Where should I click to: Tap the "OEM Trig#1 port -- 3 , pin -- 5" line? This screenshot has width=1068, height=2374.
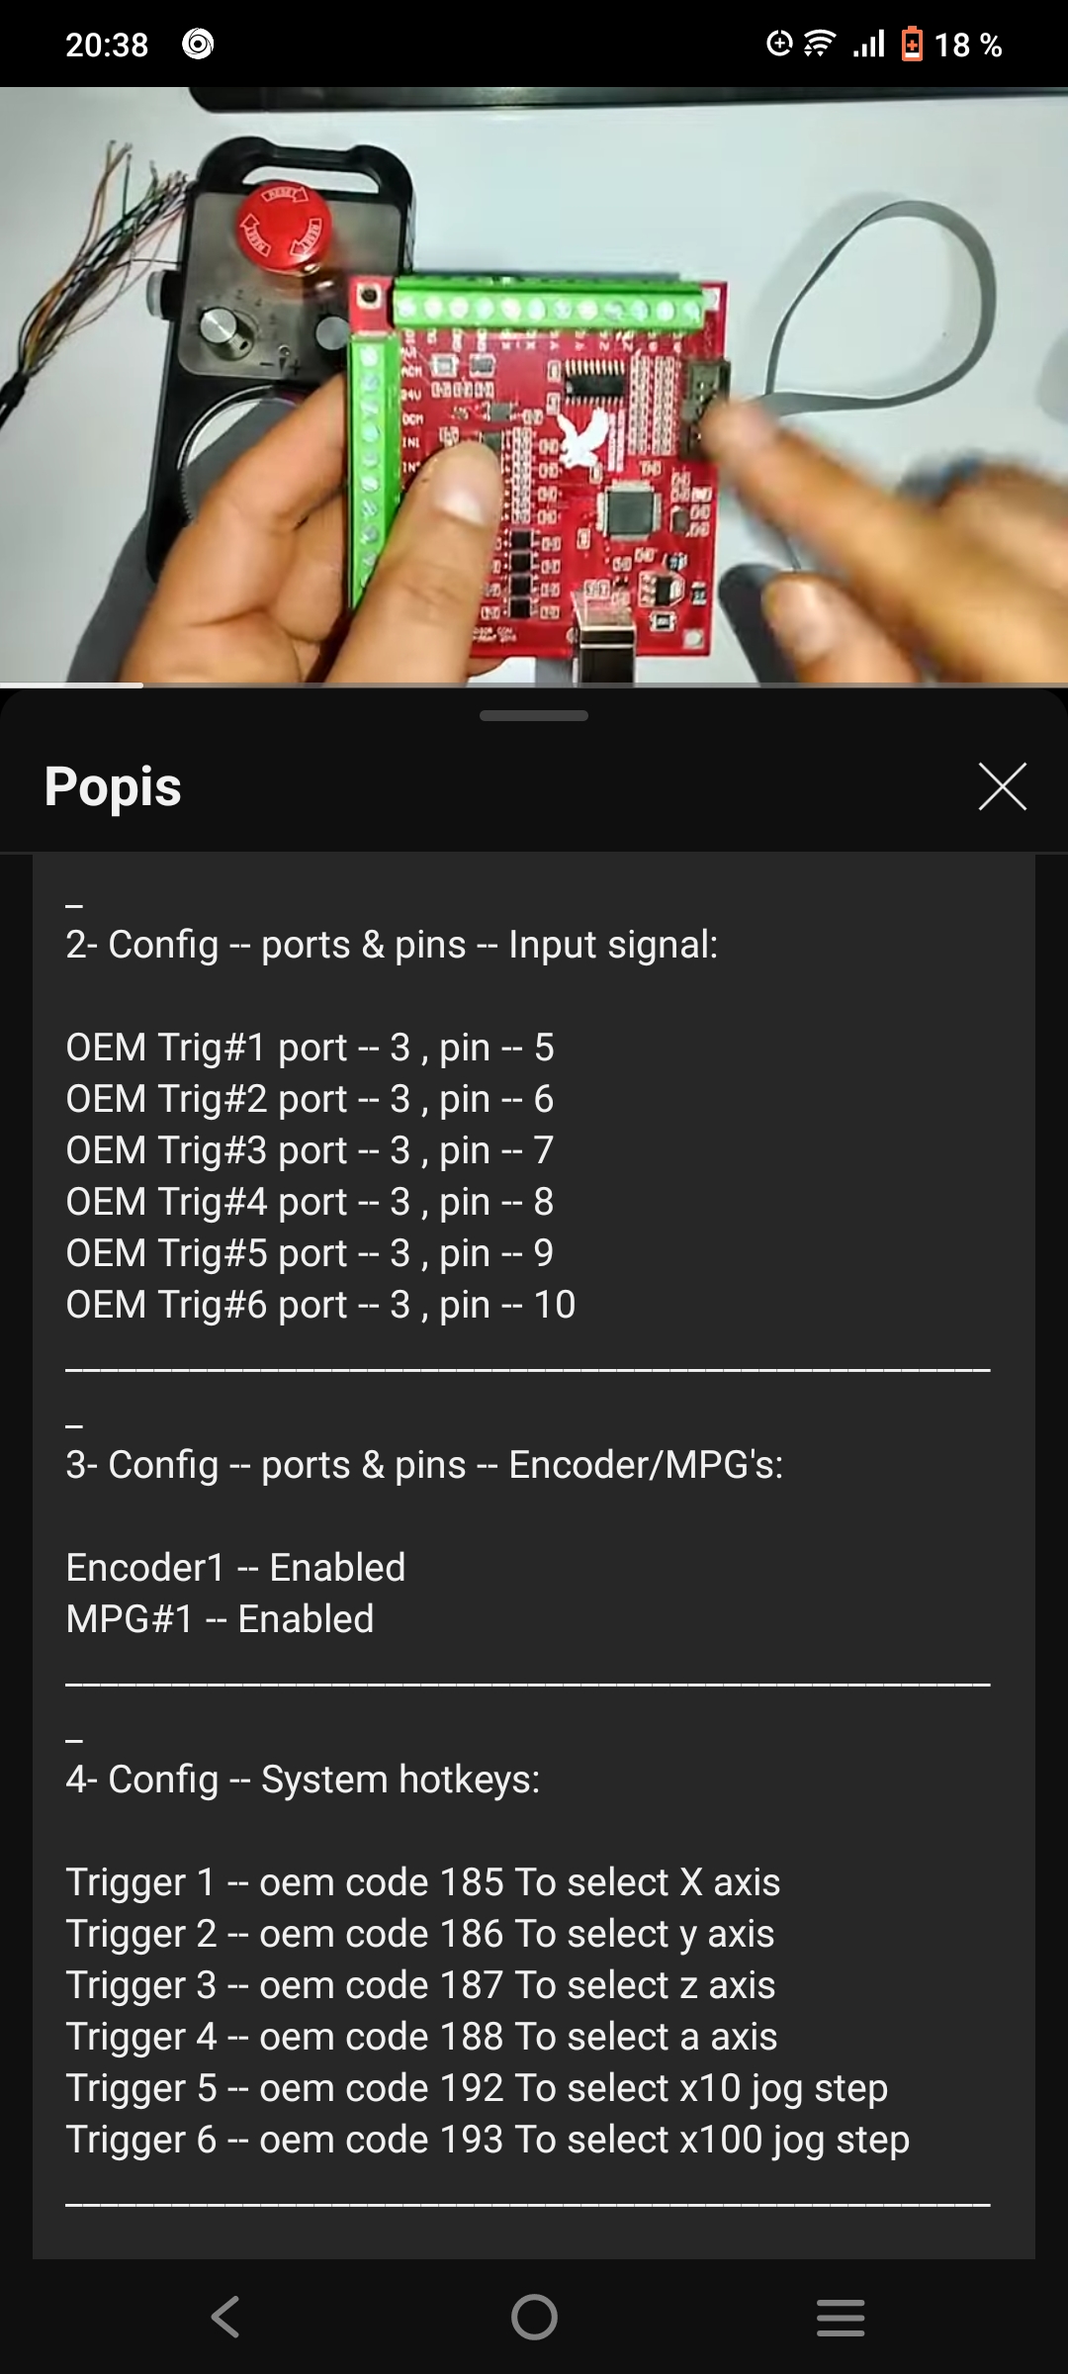point(310,1048)
